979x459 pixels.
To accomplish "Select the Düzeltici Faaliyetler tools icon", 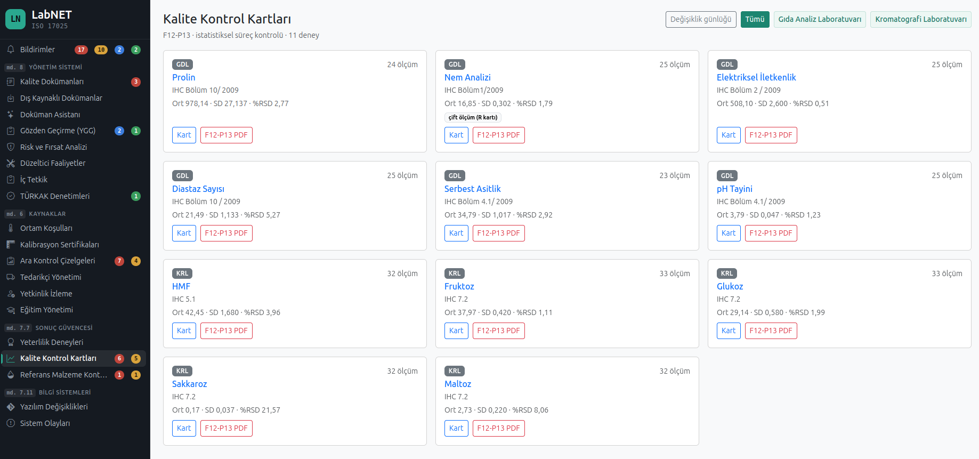I will [11, 163].
